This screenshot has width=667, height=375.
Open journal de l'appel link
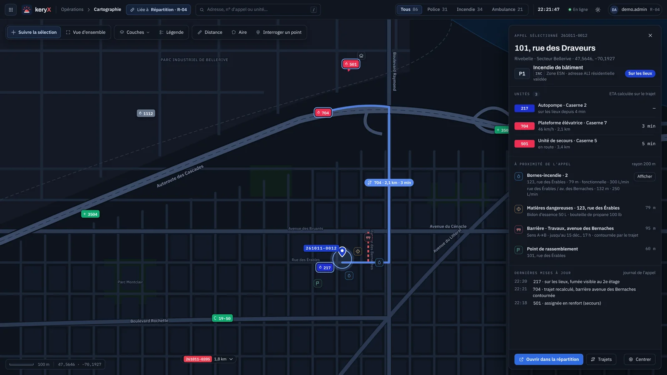tap(639, 273)
